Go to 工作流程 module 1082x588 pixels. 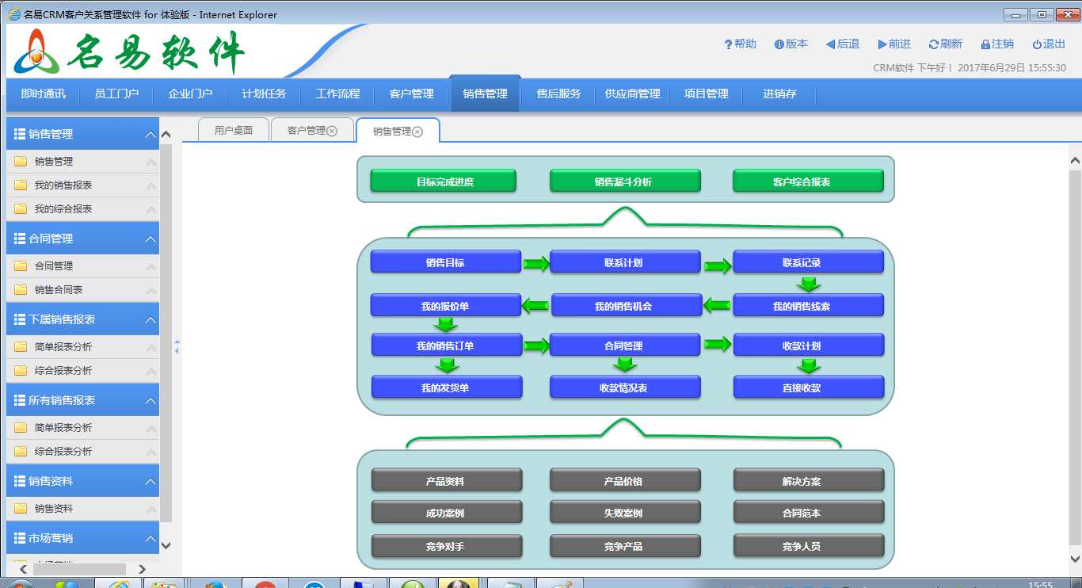point(337,94)
